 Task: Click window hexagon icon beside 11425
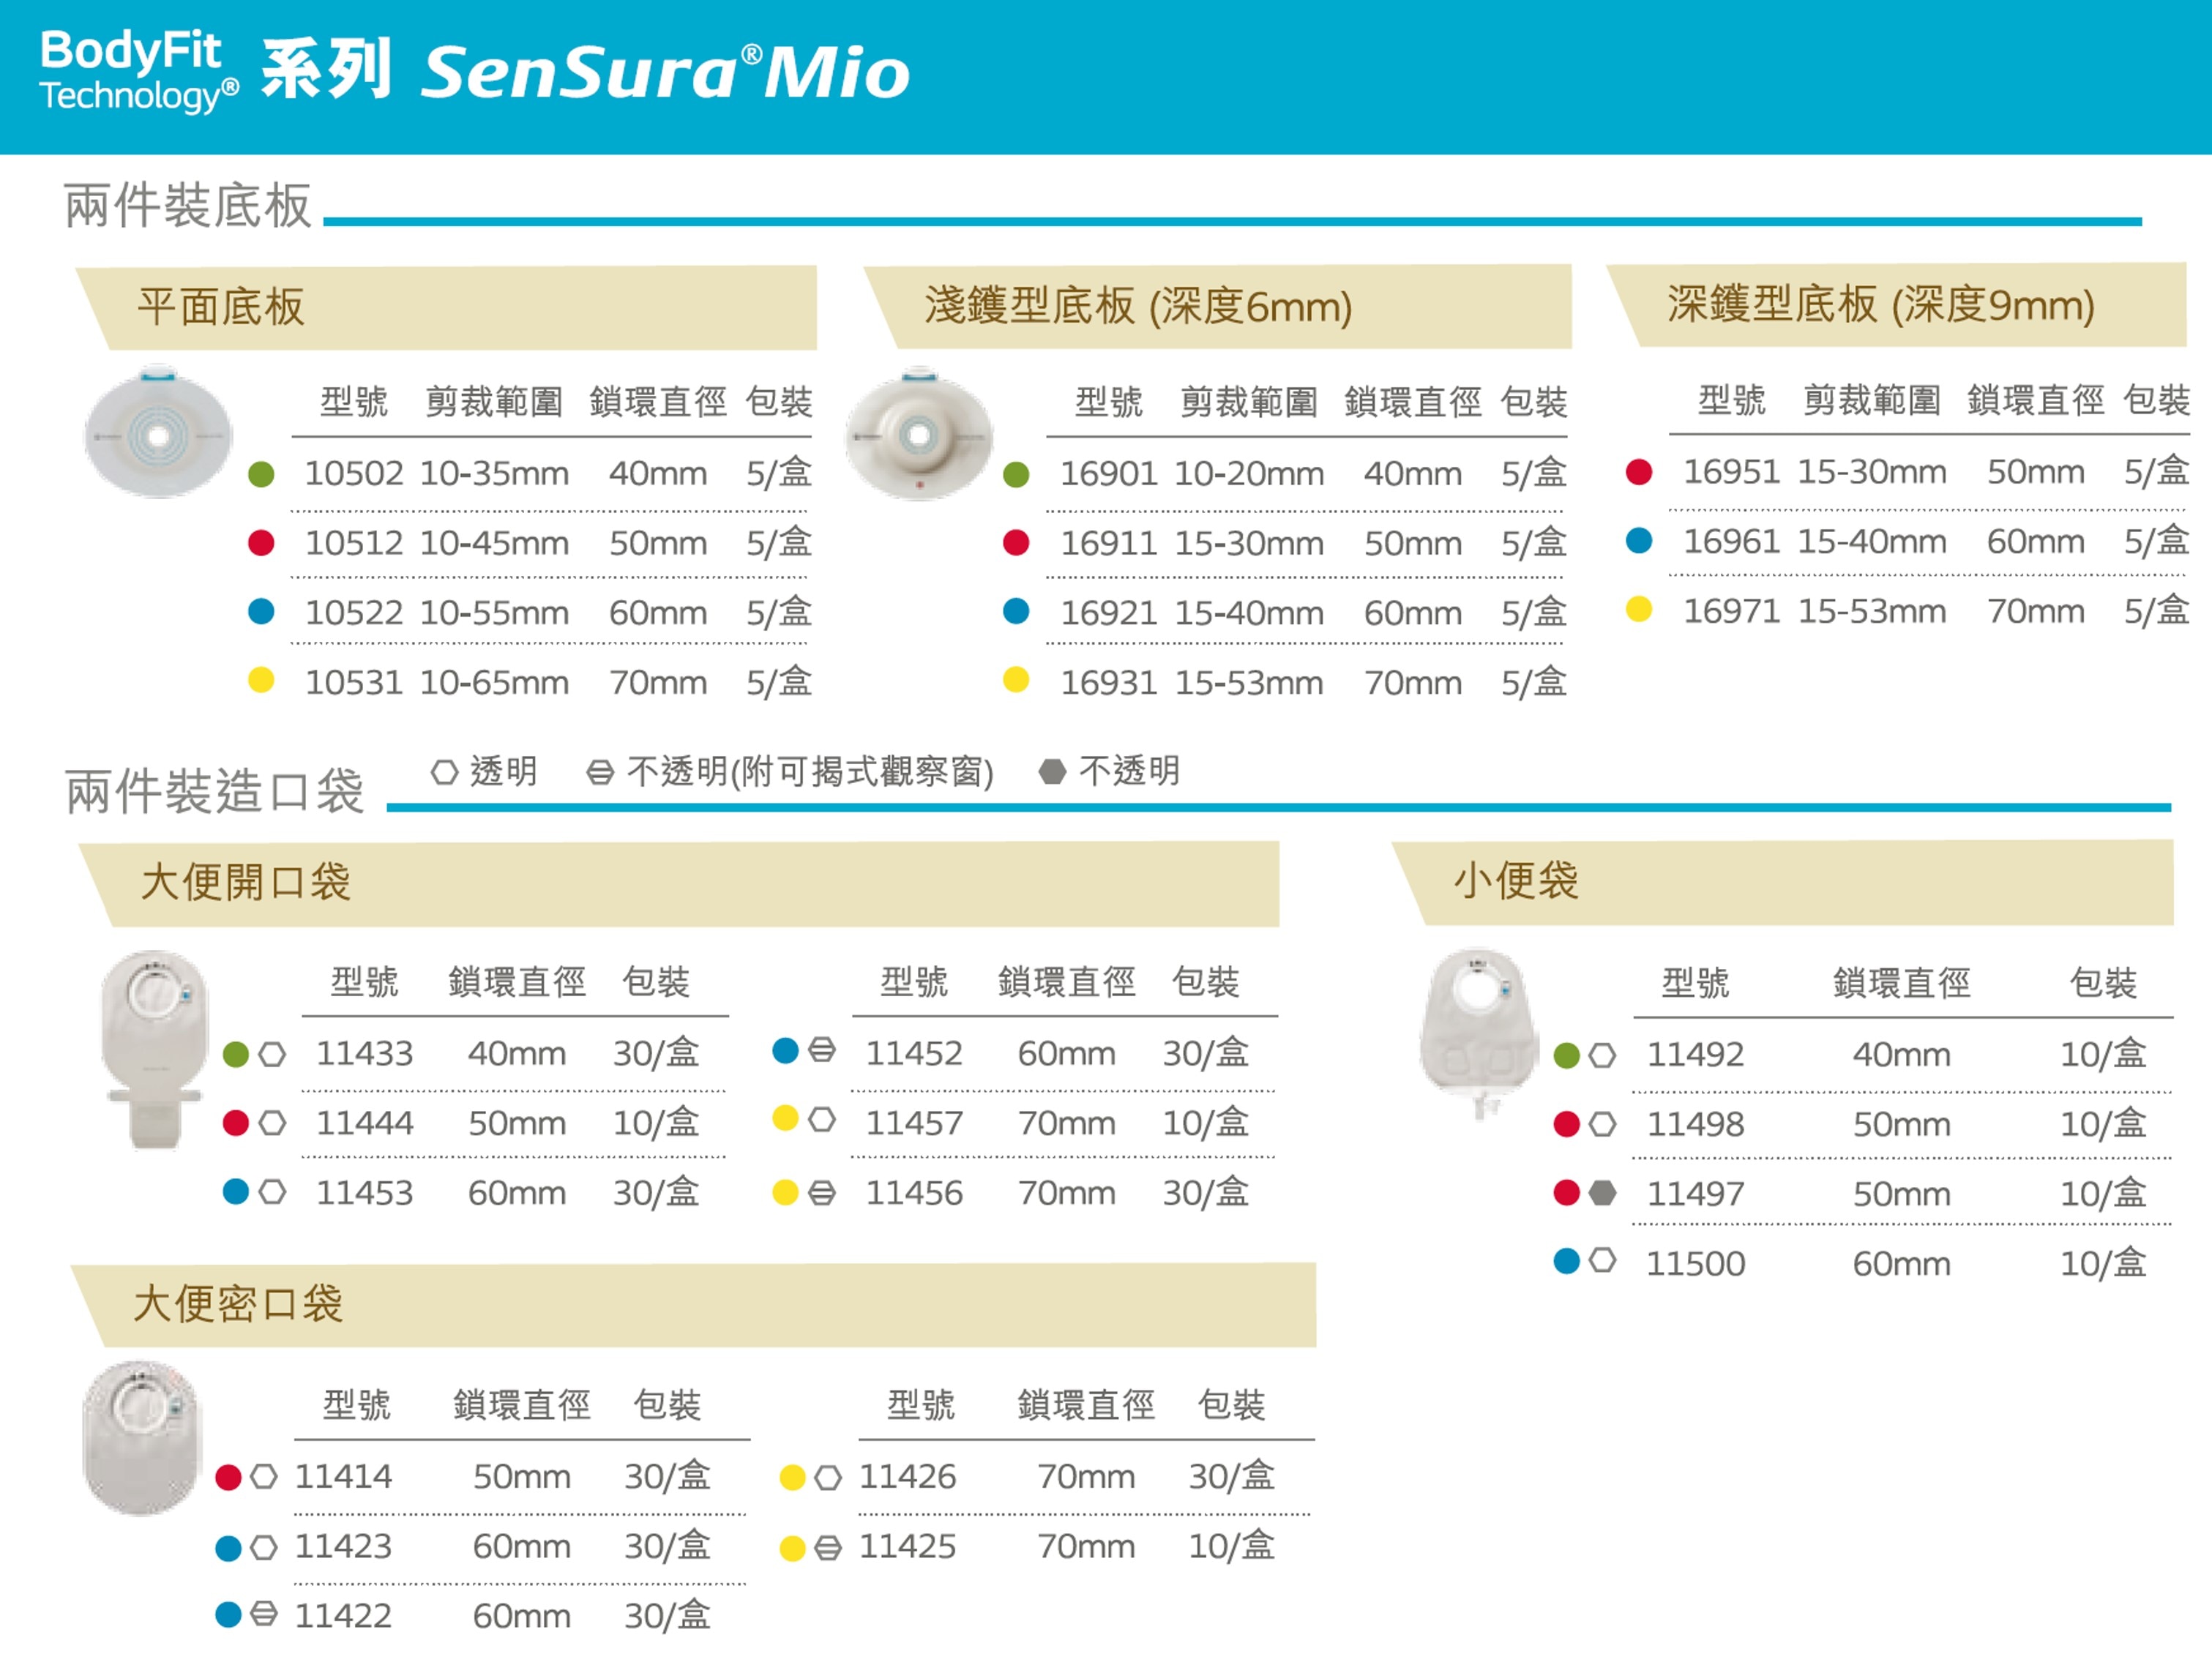click(x=828, y=1549)
